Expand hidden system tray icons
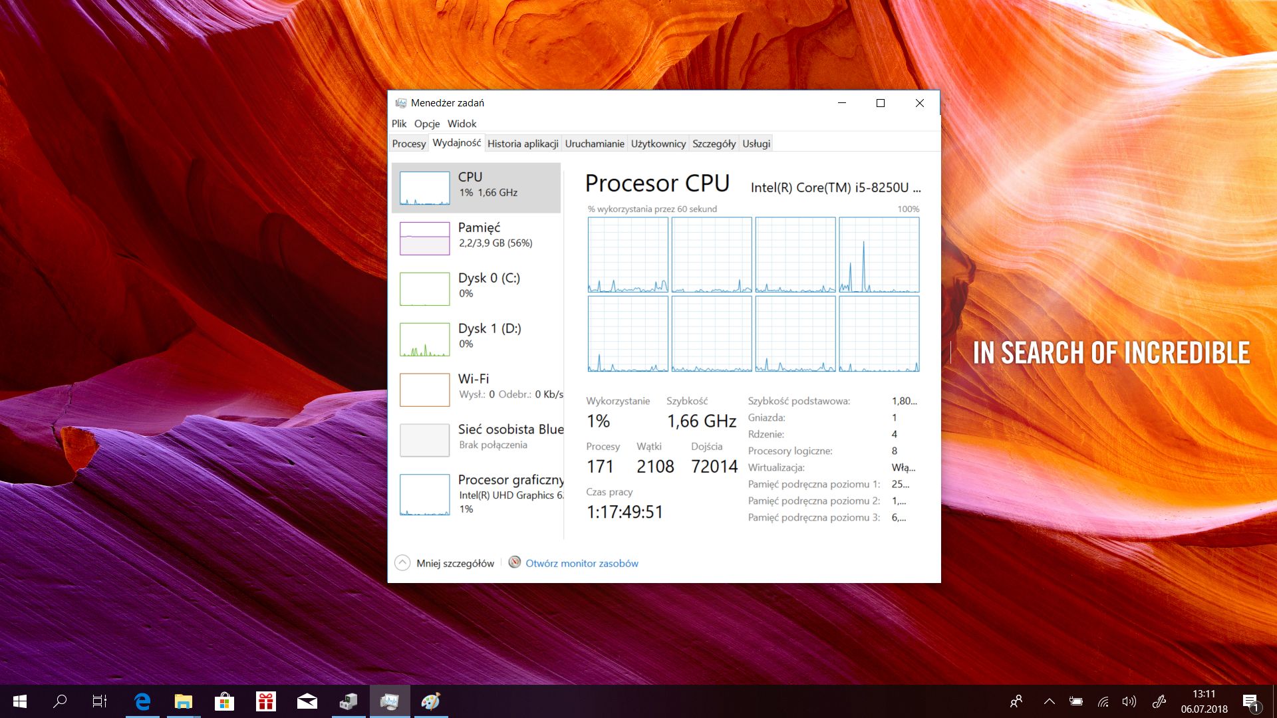Viewport: 1277px width, 718px height. click(1050, 701)
